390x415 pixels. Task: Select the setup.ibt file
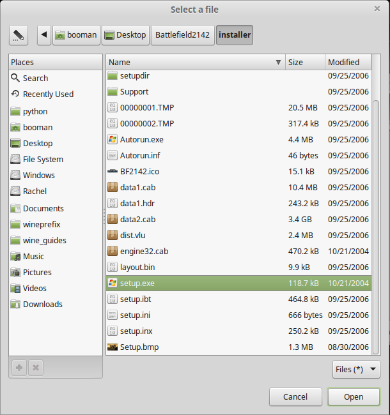click(238, 299)
